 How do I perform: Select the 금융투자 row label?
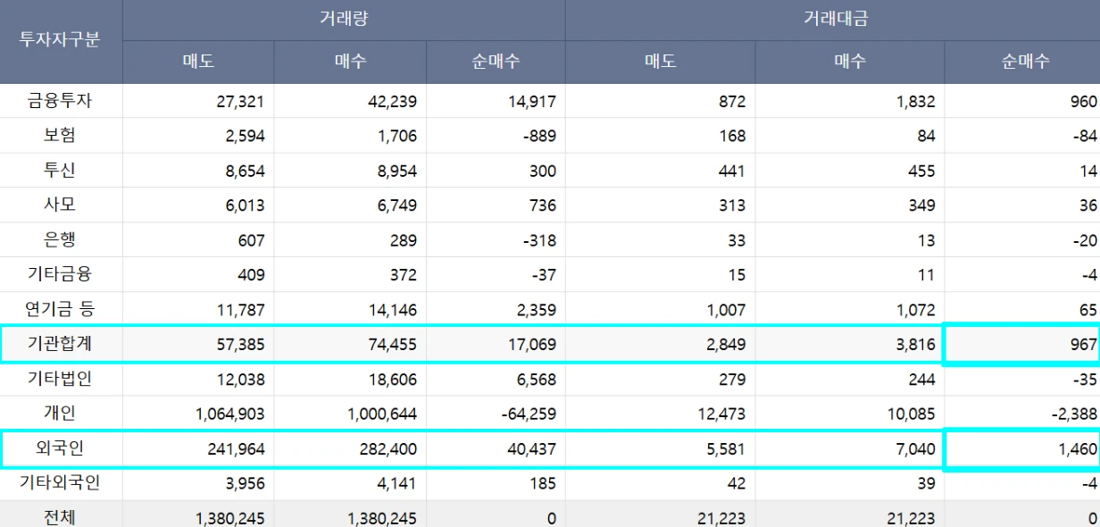(60, 101)
